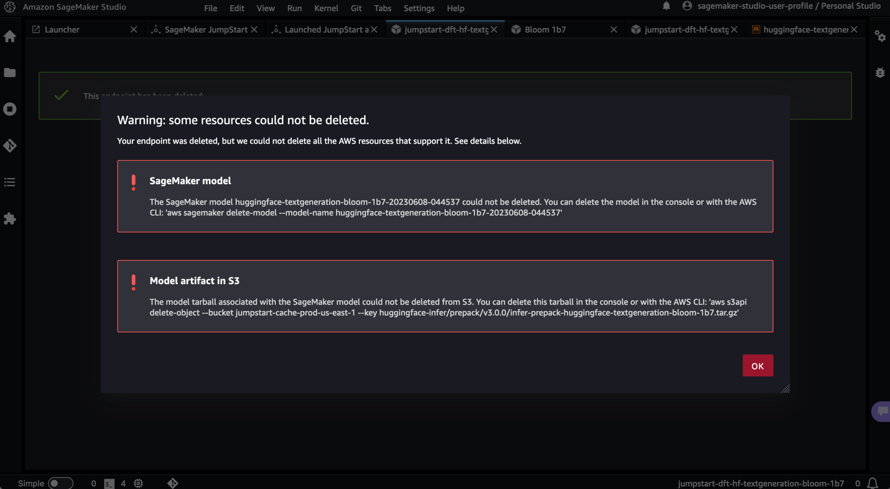This screenshot has width=890, height=489.
Task: Switch to the huggingface-textgener tab
Action: click(805, 29)
